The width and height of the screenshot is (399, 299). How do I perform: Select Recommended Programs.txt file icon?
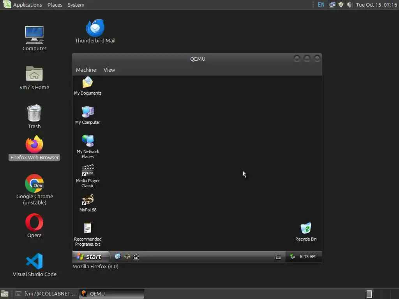click(88, 234)
